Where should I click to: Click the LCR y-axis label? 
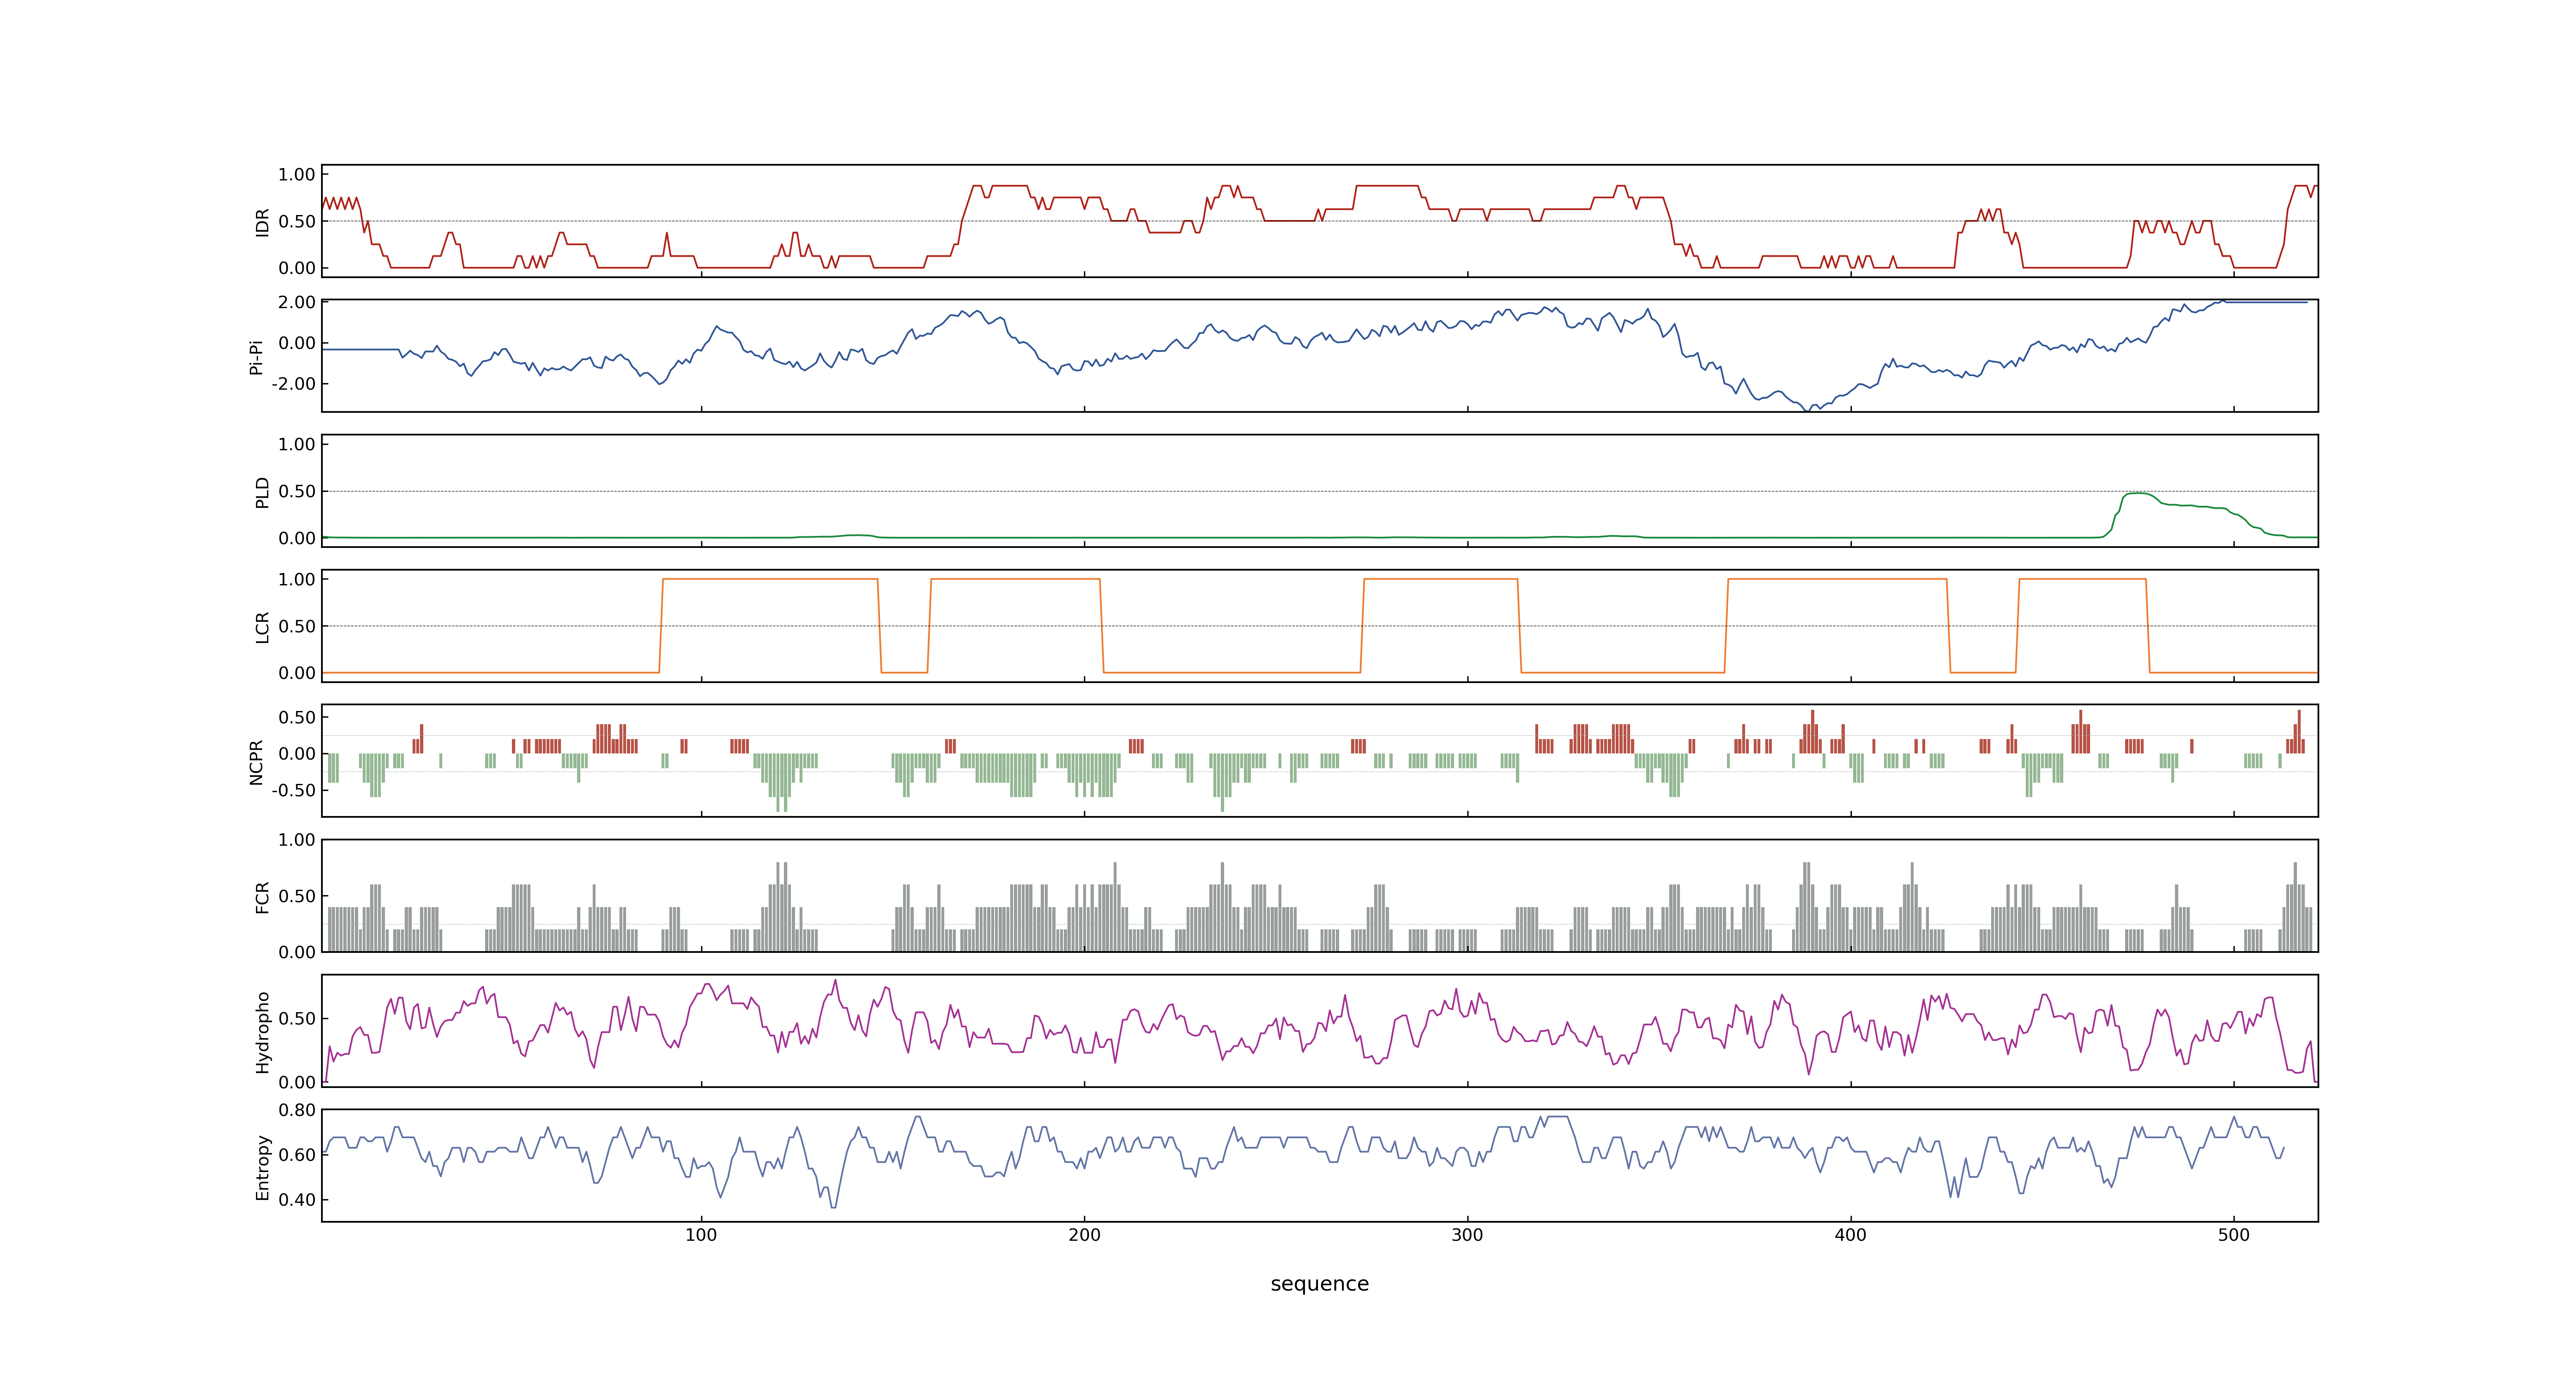(263, 627)
